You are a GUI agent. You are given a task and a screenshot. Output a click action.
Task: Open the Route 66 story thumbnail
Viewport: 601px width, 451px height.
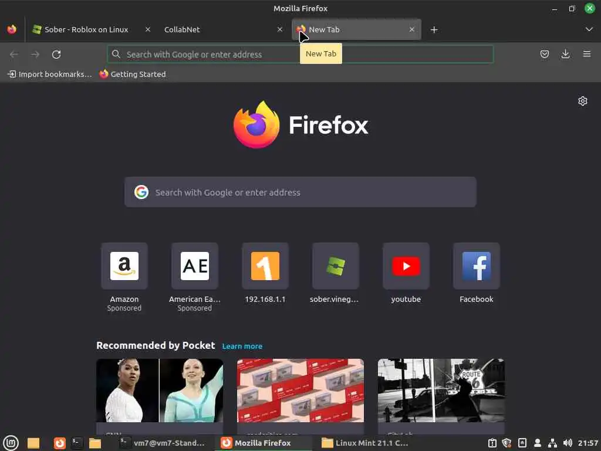point(441,391)
